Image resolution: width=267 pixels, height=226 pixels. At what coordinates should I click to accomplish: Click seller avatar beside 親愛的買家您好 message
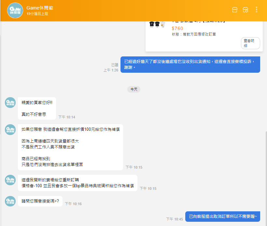coord(10,102)
